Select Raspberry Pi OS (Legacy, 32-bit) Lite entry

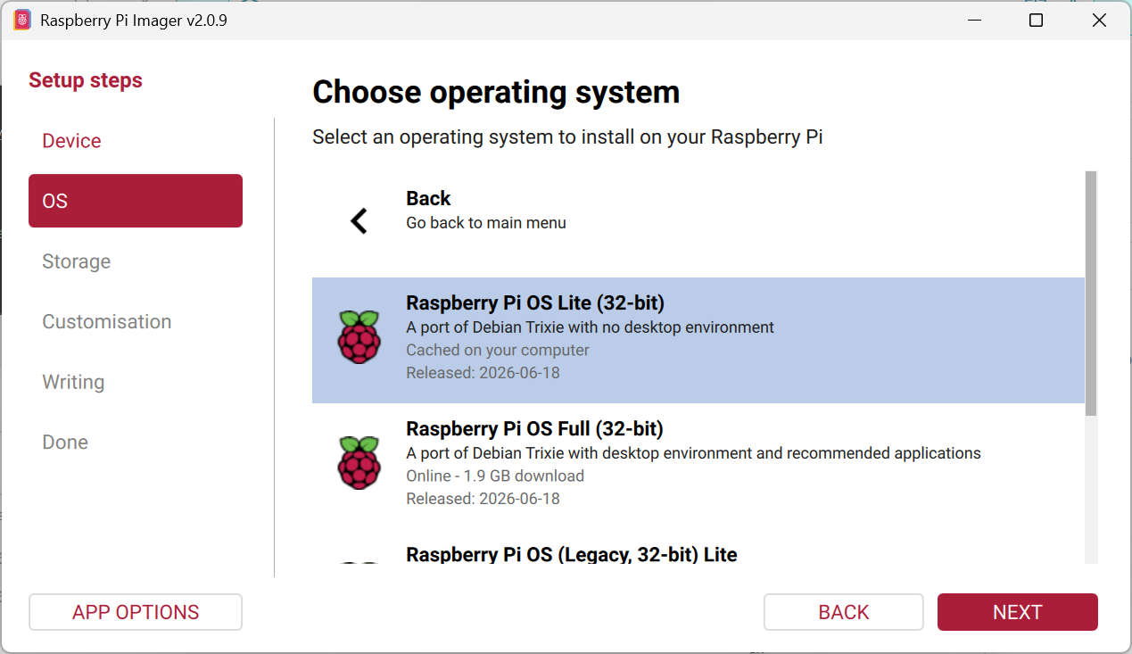click(x=572, y=554)
